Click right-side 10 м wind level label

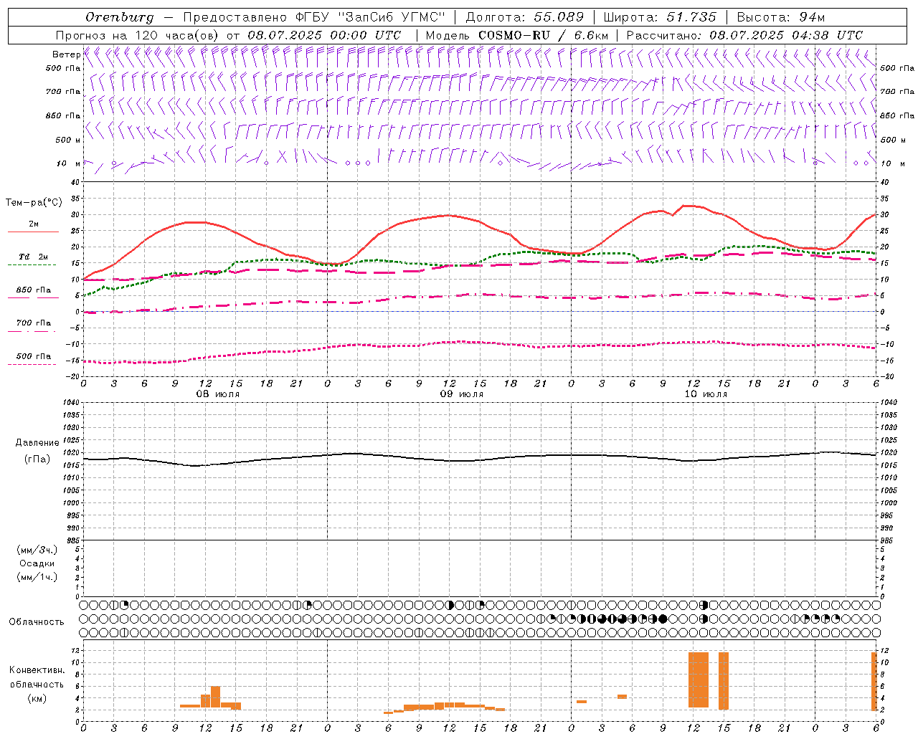coord(892,163)
